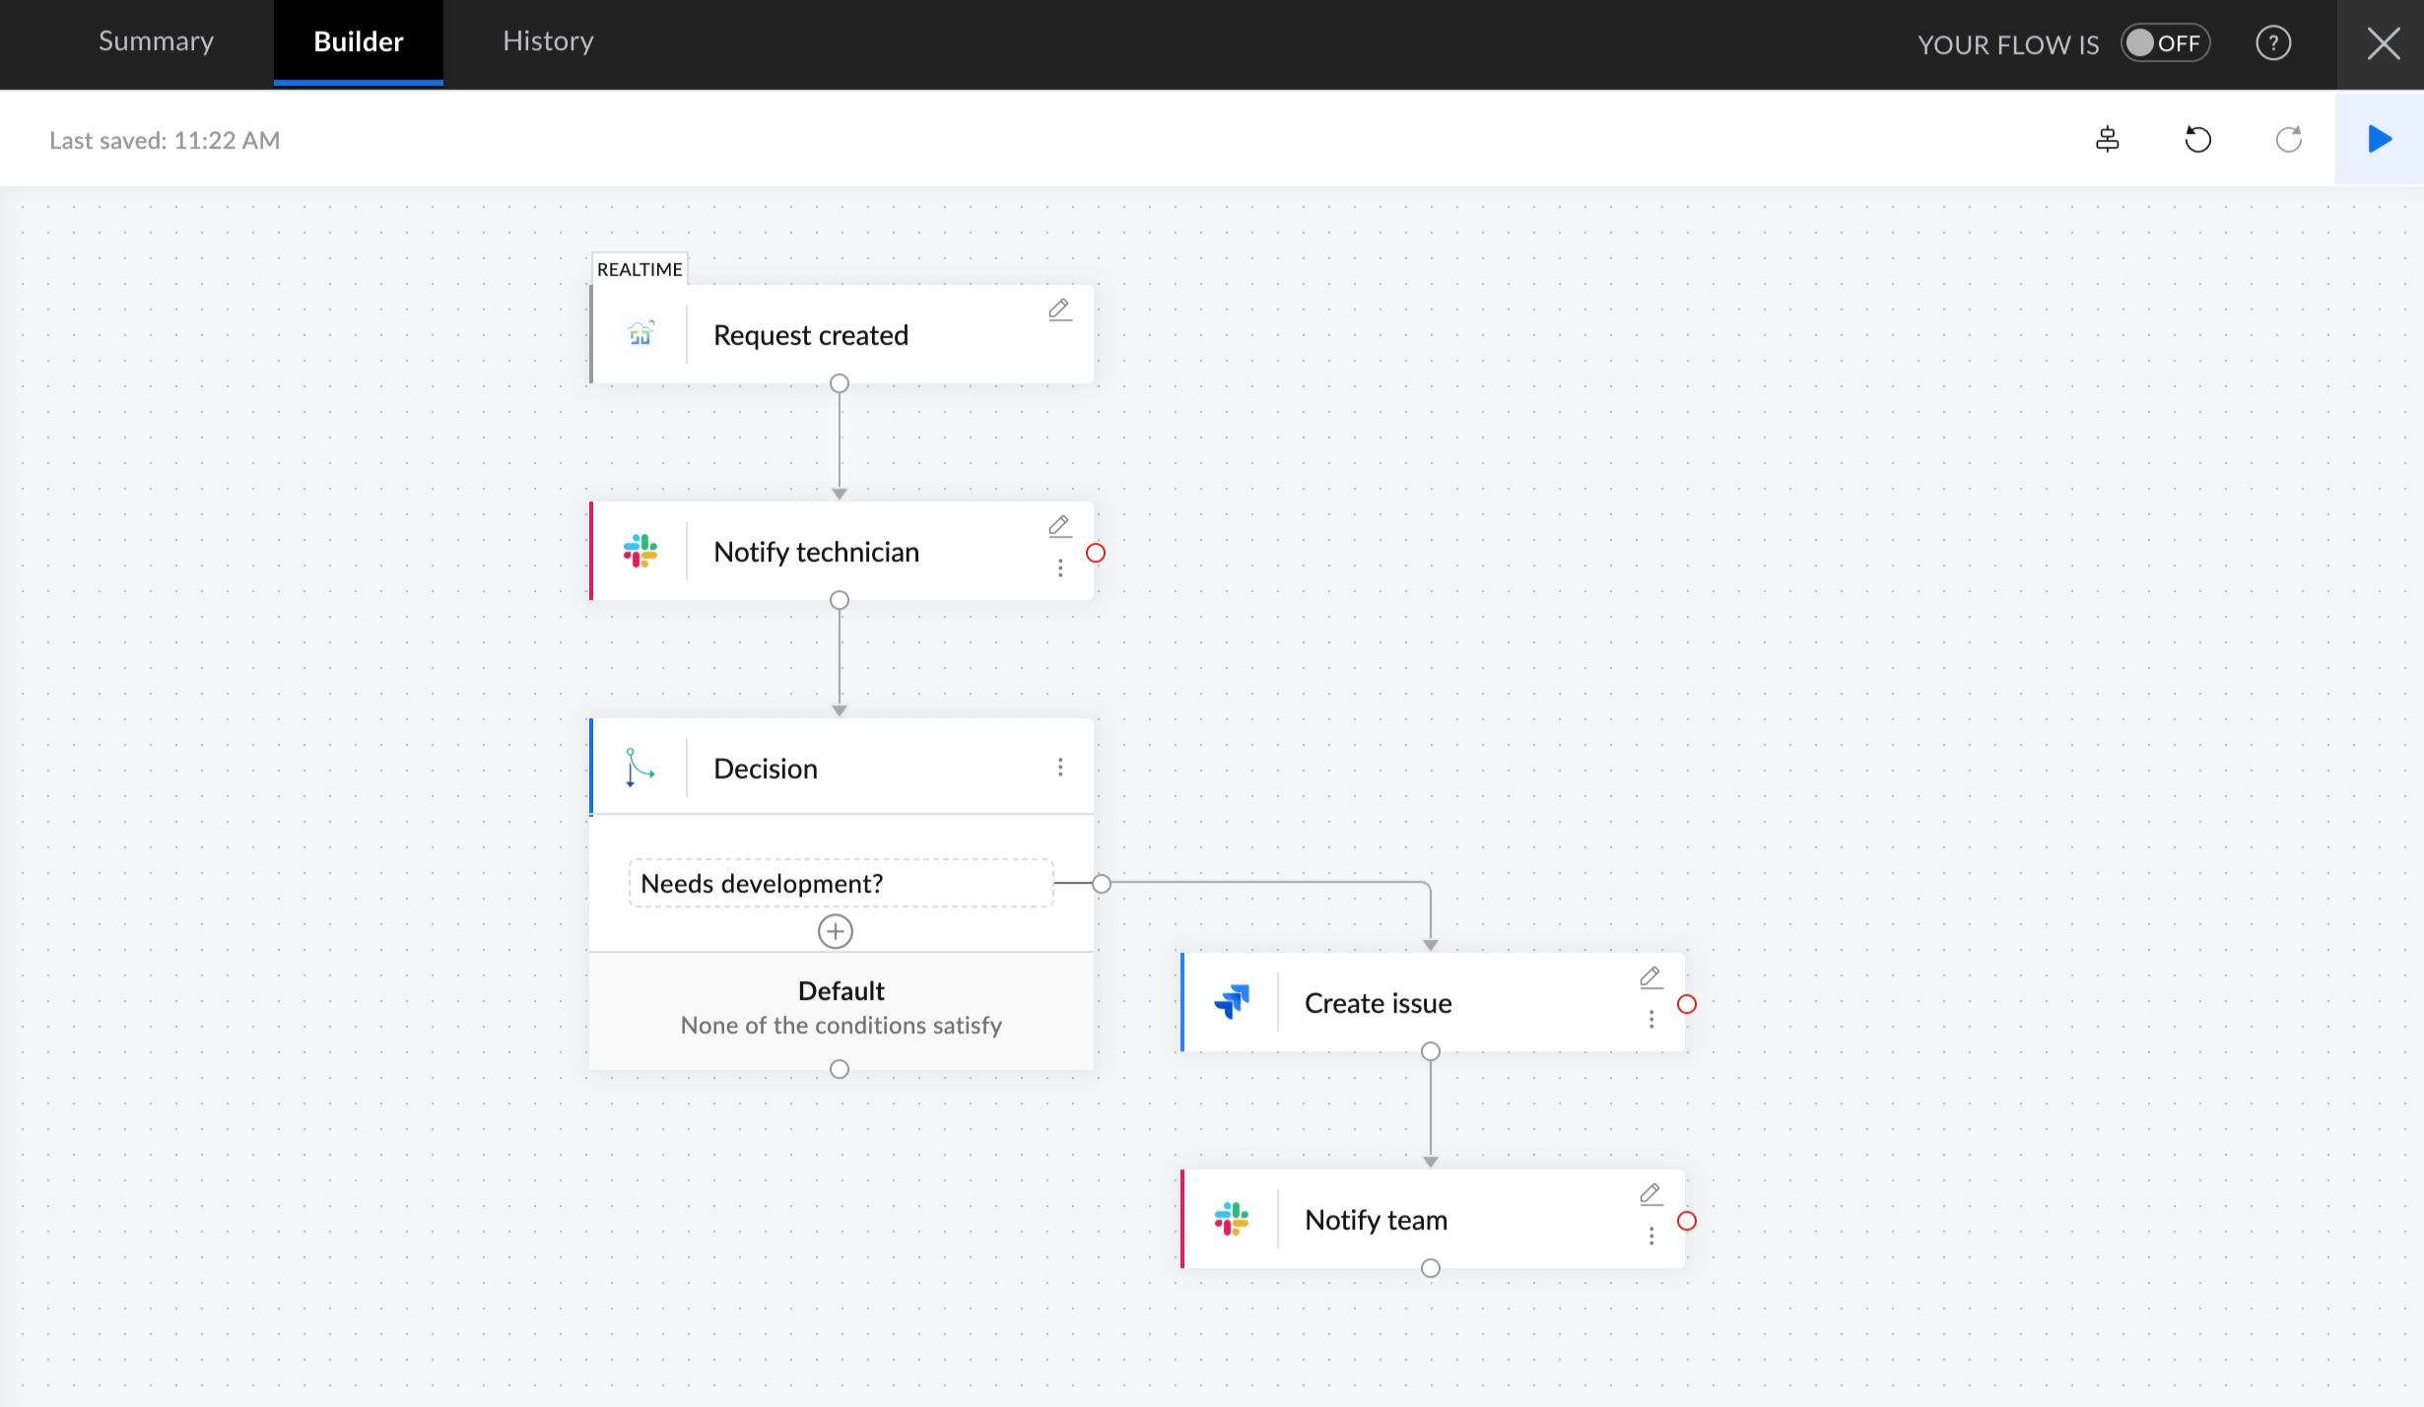Screen dimensions: 2424x1407
Task: Switch to the Summary tab
Action: click(156, 41)
